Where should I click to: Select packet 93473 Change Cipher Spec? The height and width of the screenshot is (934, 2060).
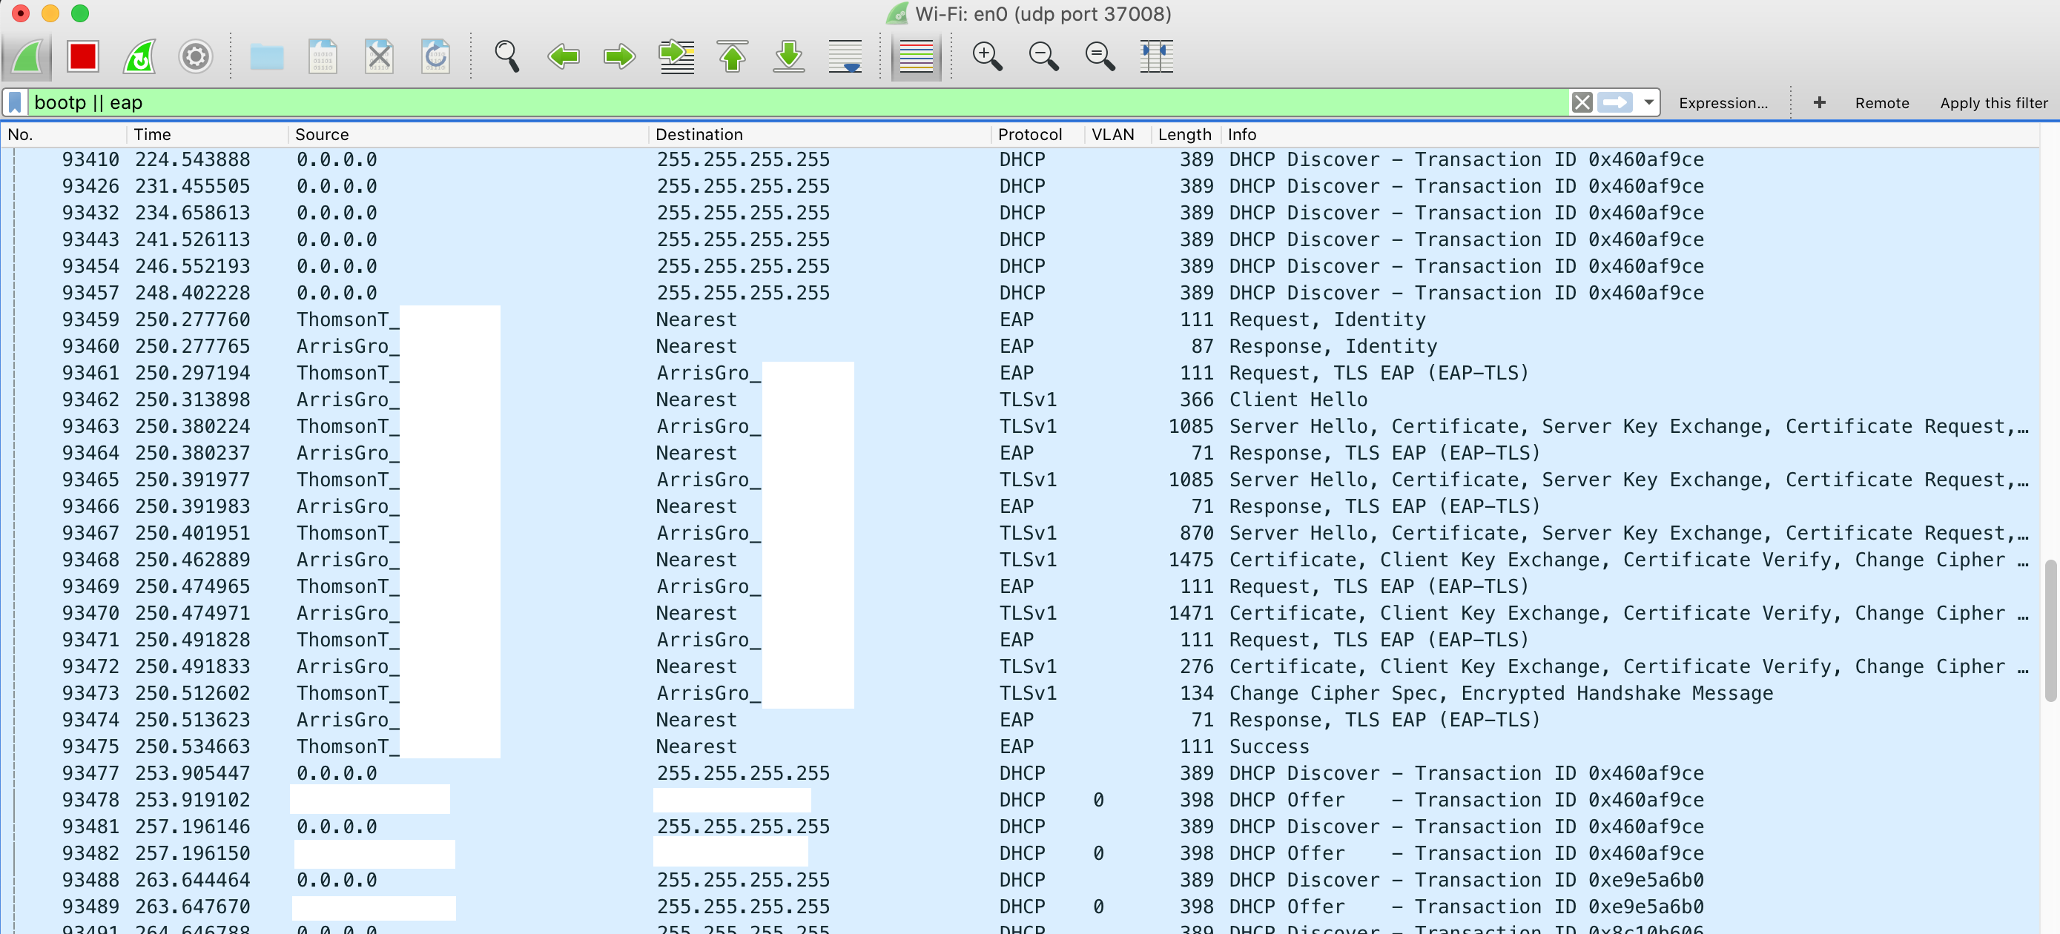coord(1020,693)
